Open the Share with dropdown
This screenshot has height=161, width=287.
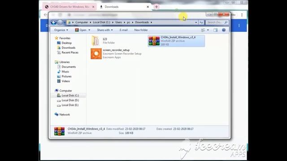coord(105,30)
